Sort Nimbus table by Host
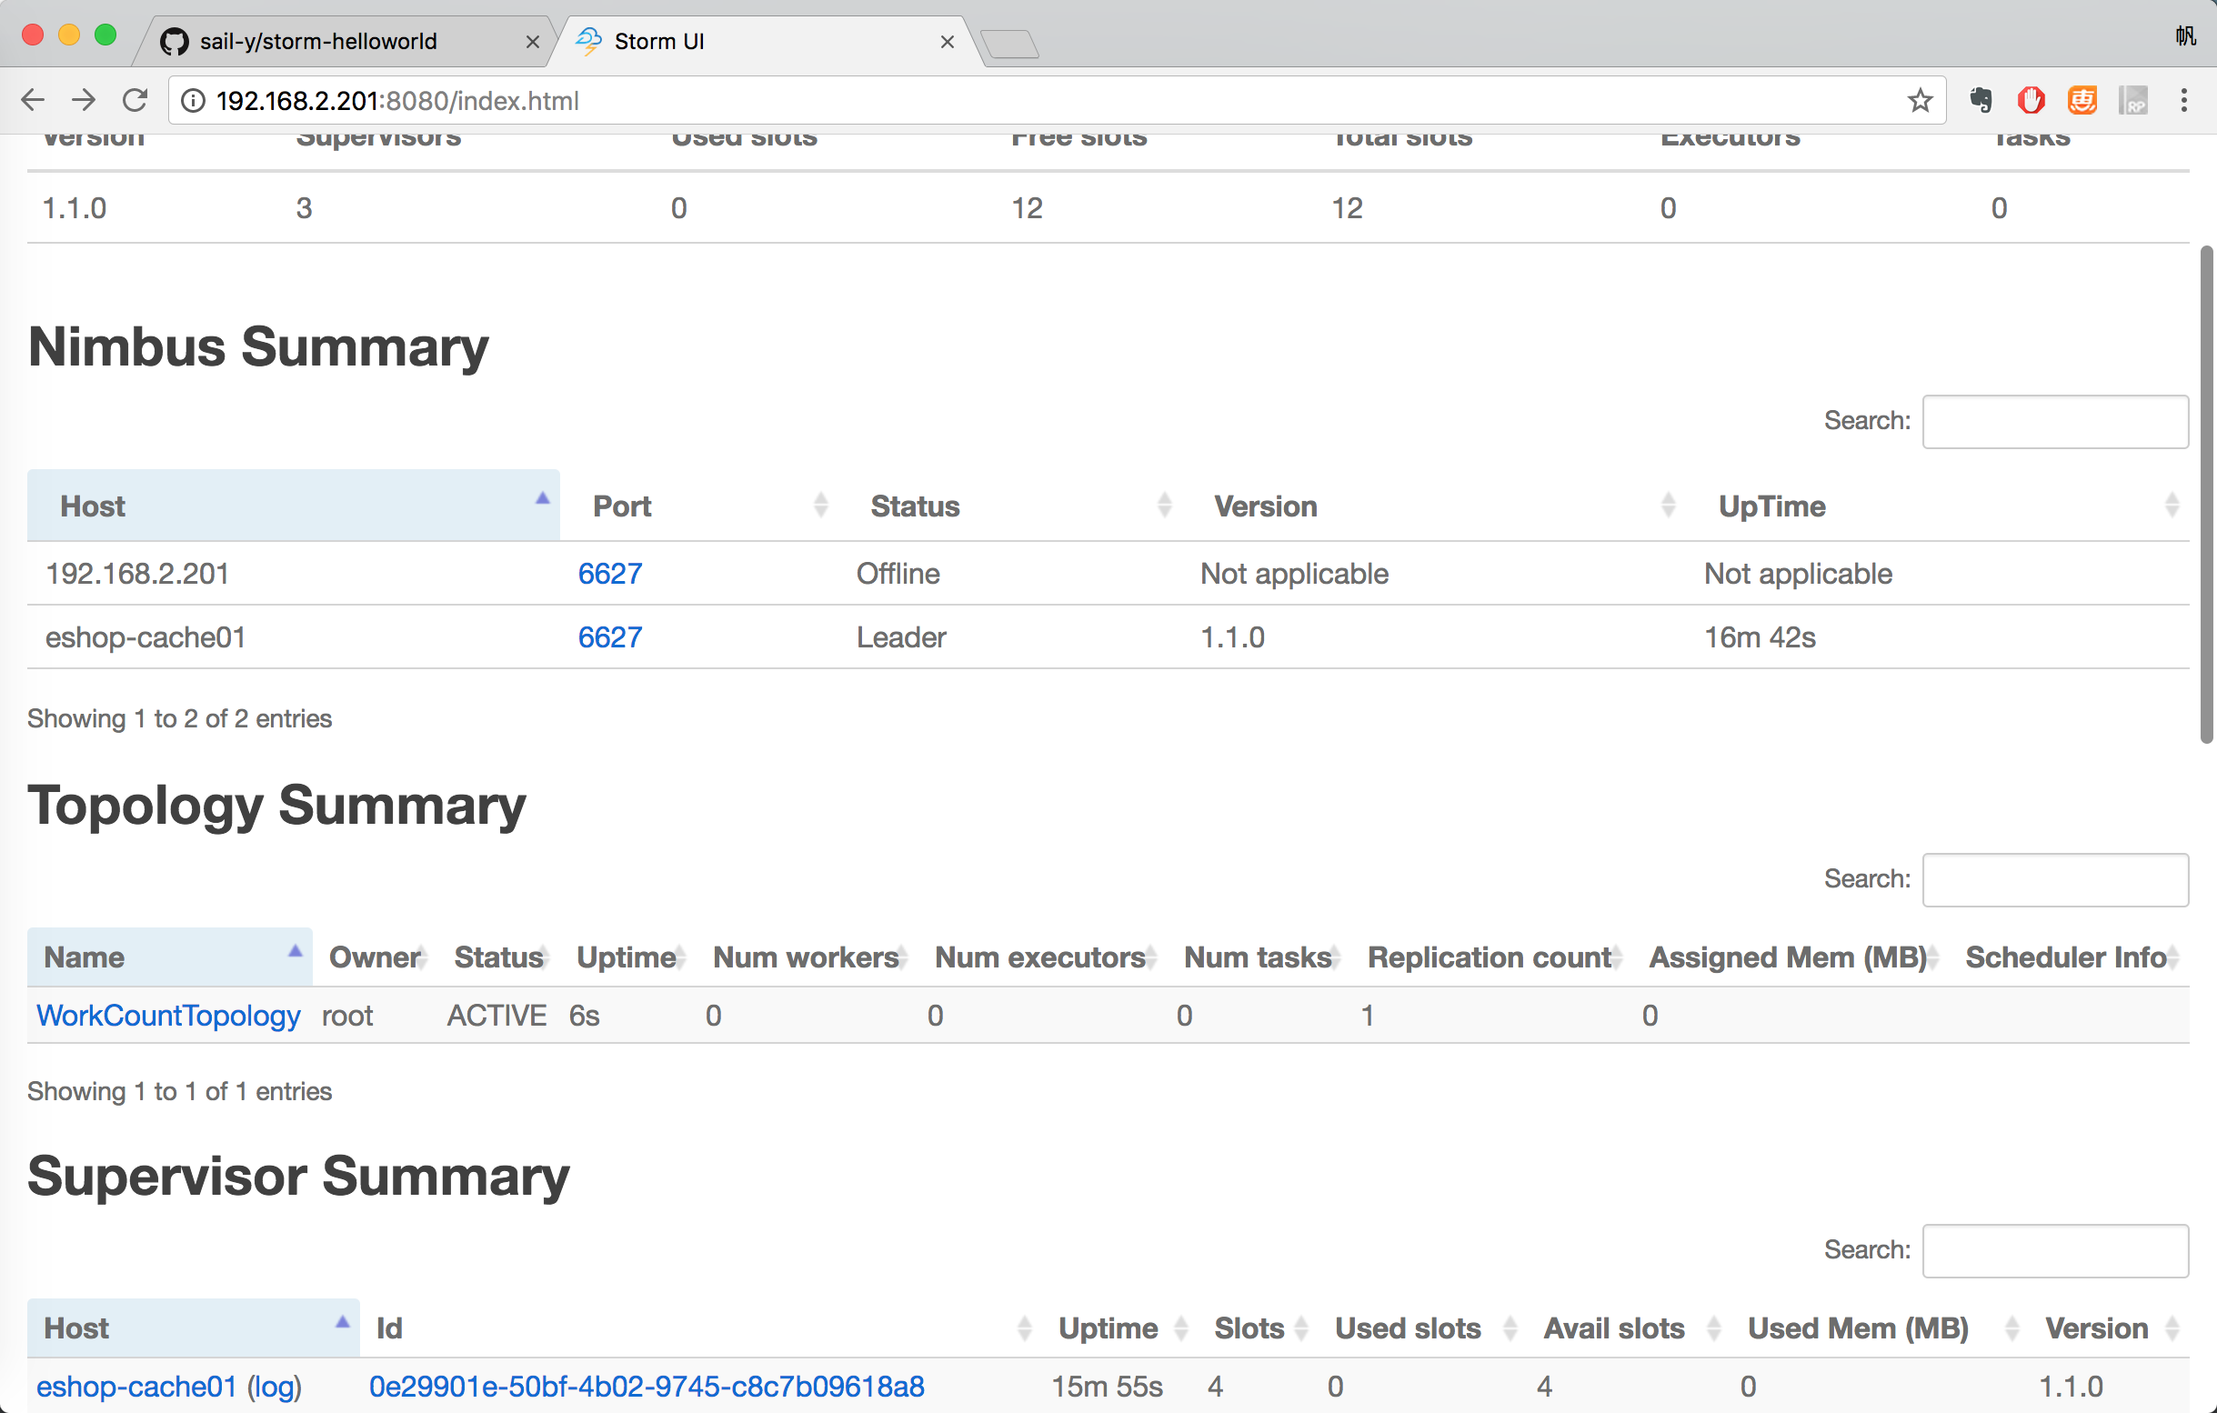Image resolution: width=2217 pixels, height=1413 pixels. [293, 506]
